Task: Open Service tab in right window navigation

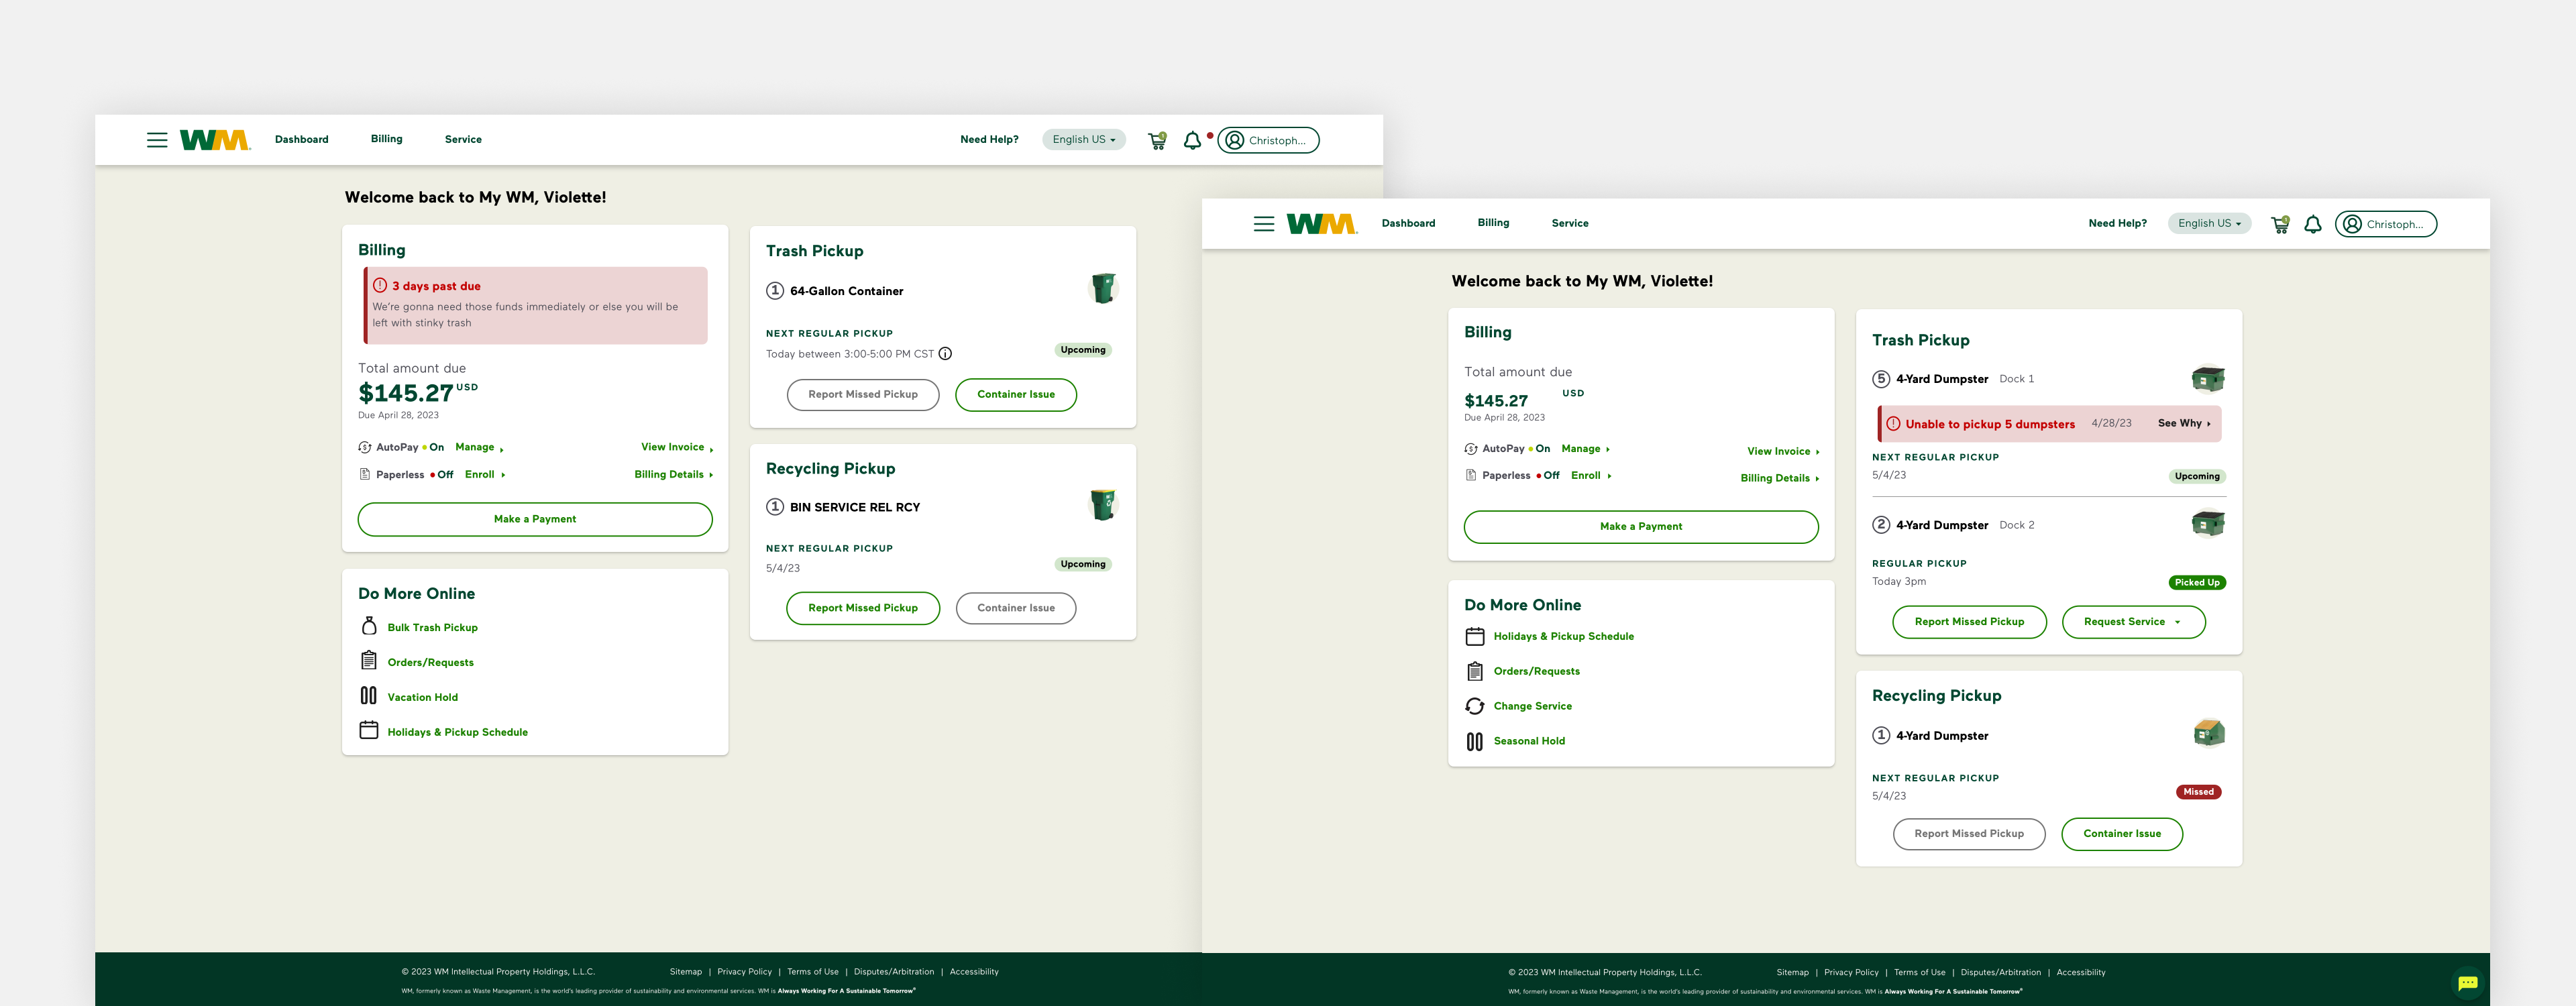Action: point(1570,223)
